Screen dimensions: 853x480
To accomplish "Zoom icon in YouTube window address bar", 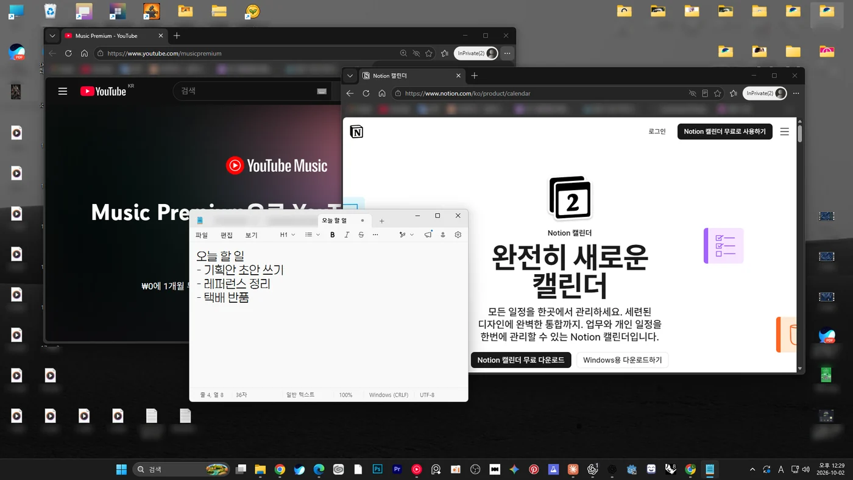I will 403,53.
